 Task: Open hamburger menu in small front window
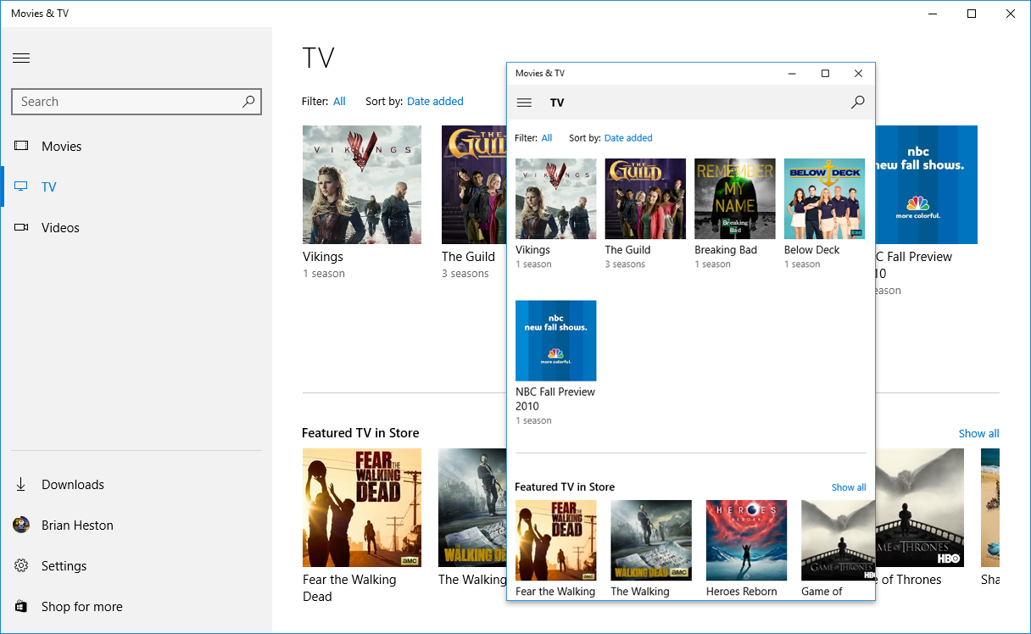tap(524, 103)
